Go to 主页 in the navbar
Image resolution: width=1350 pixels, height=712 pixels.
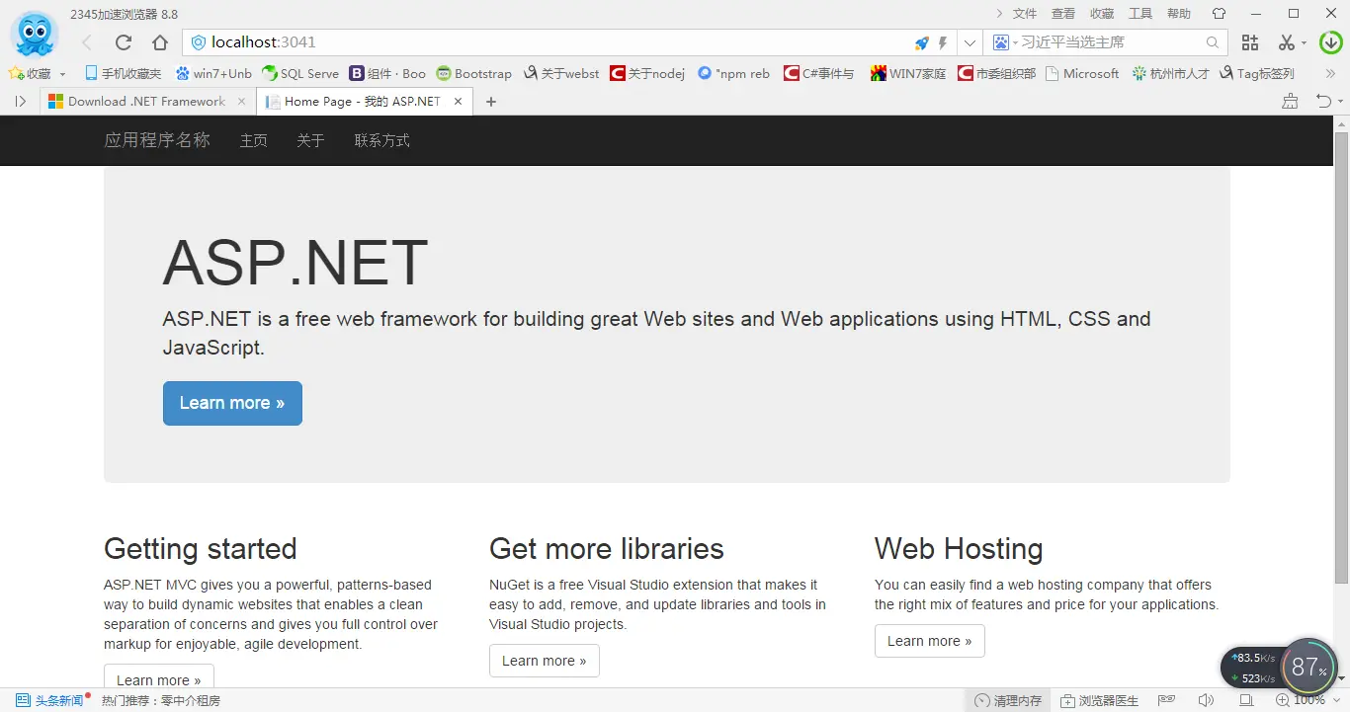(254, 140)
